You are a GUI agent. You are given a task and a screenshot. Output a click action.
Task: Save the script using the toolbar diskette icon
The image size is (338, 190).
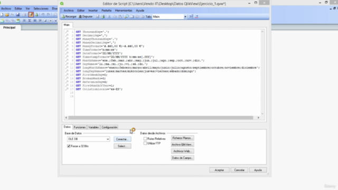pyautogui.click(x=97, y=16)
